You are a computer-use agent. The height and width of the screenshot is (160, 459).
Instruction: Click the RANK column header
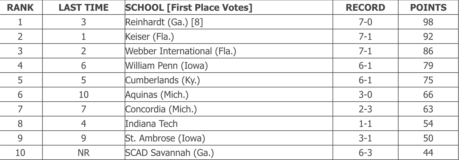20,8
